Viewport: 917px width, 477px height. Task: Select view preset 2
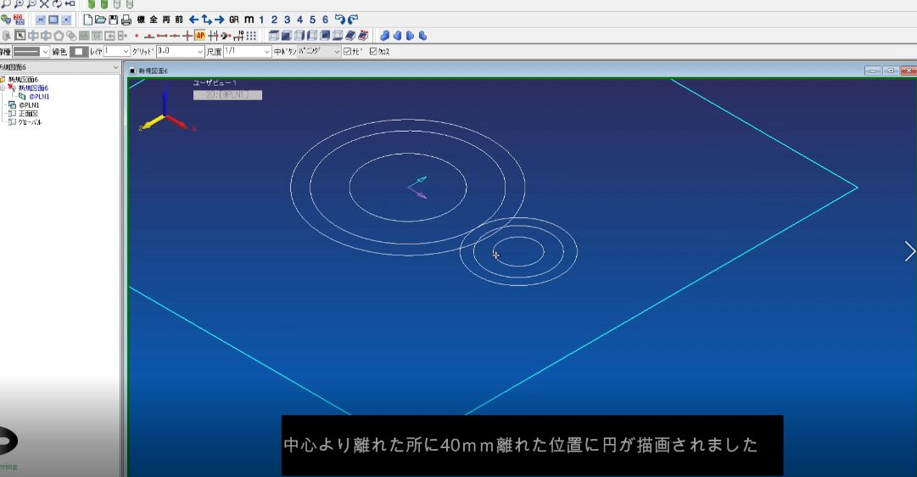pyautogui.click(x=274, y=20)
